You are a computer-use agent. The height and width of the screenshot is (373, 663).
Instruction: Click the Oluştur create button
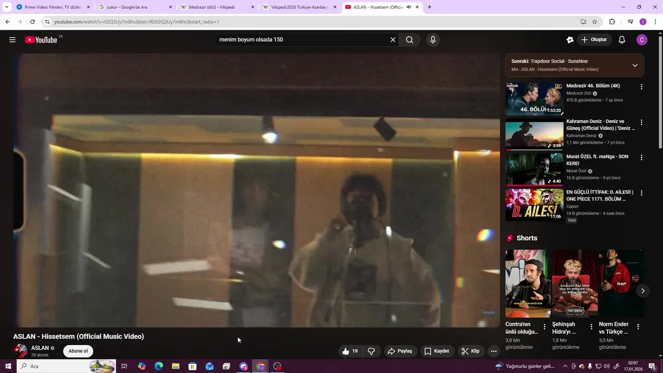pos(594,40)
